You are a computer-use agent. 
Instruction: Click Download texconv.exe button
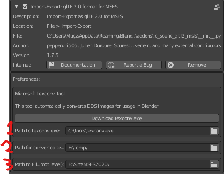117,118
